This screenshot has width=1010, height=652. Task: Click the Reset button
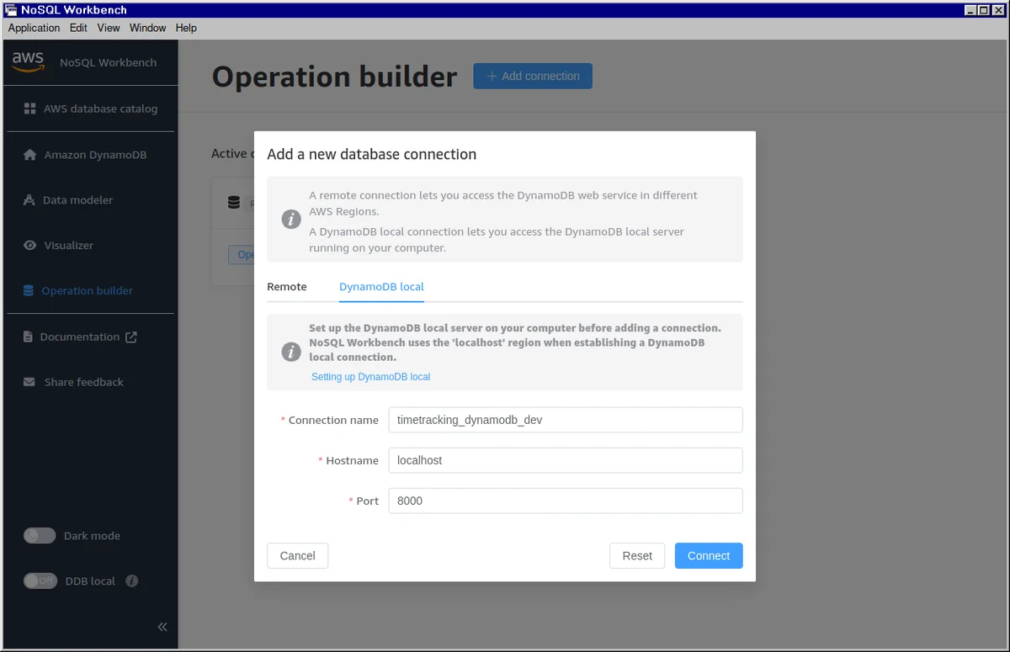tap(637, 555)
